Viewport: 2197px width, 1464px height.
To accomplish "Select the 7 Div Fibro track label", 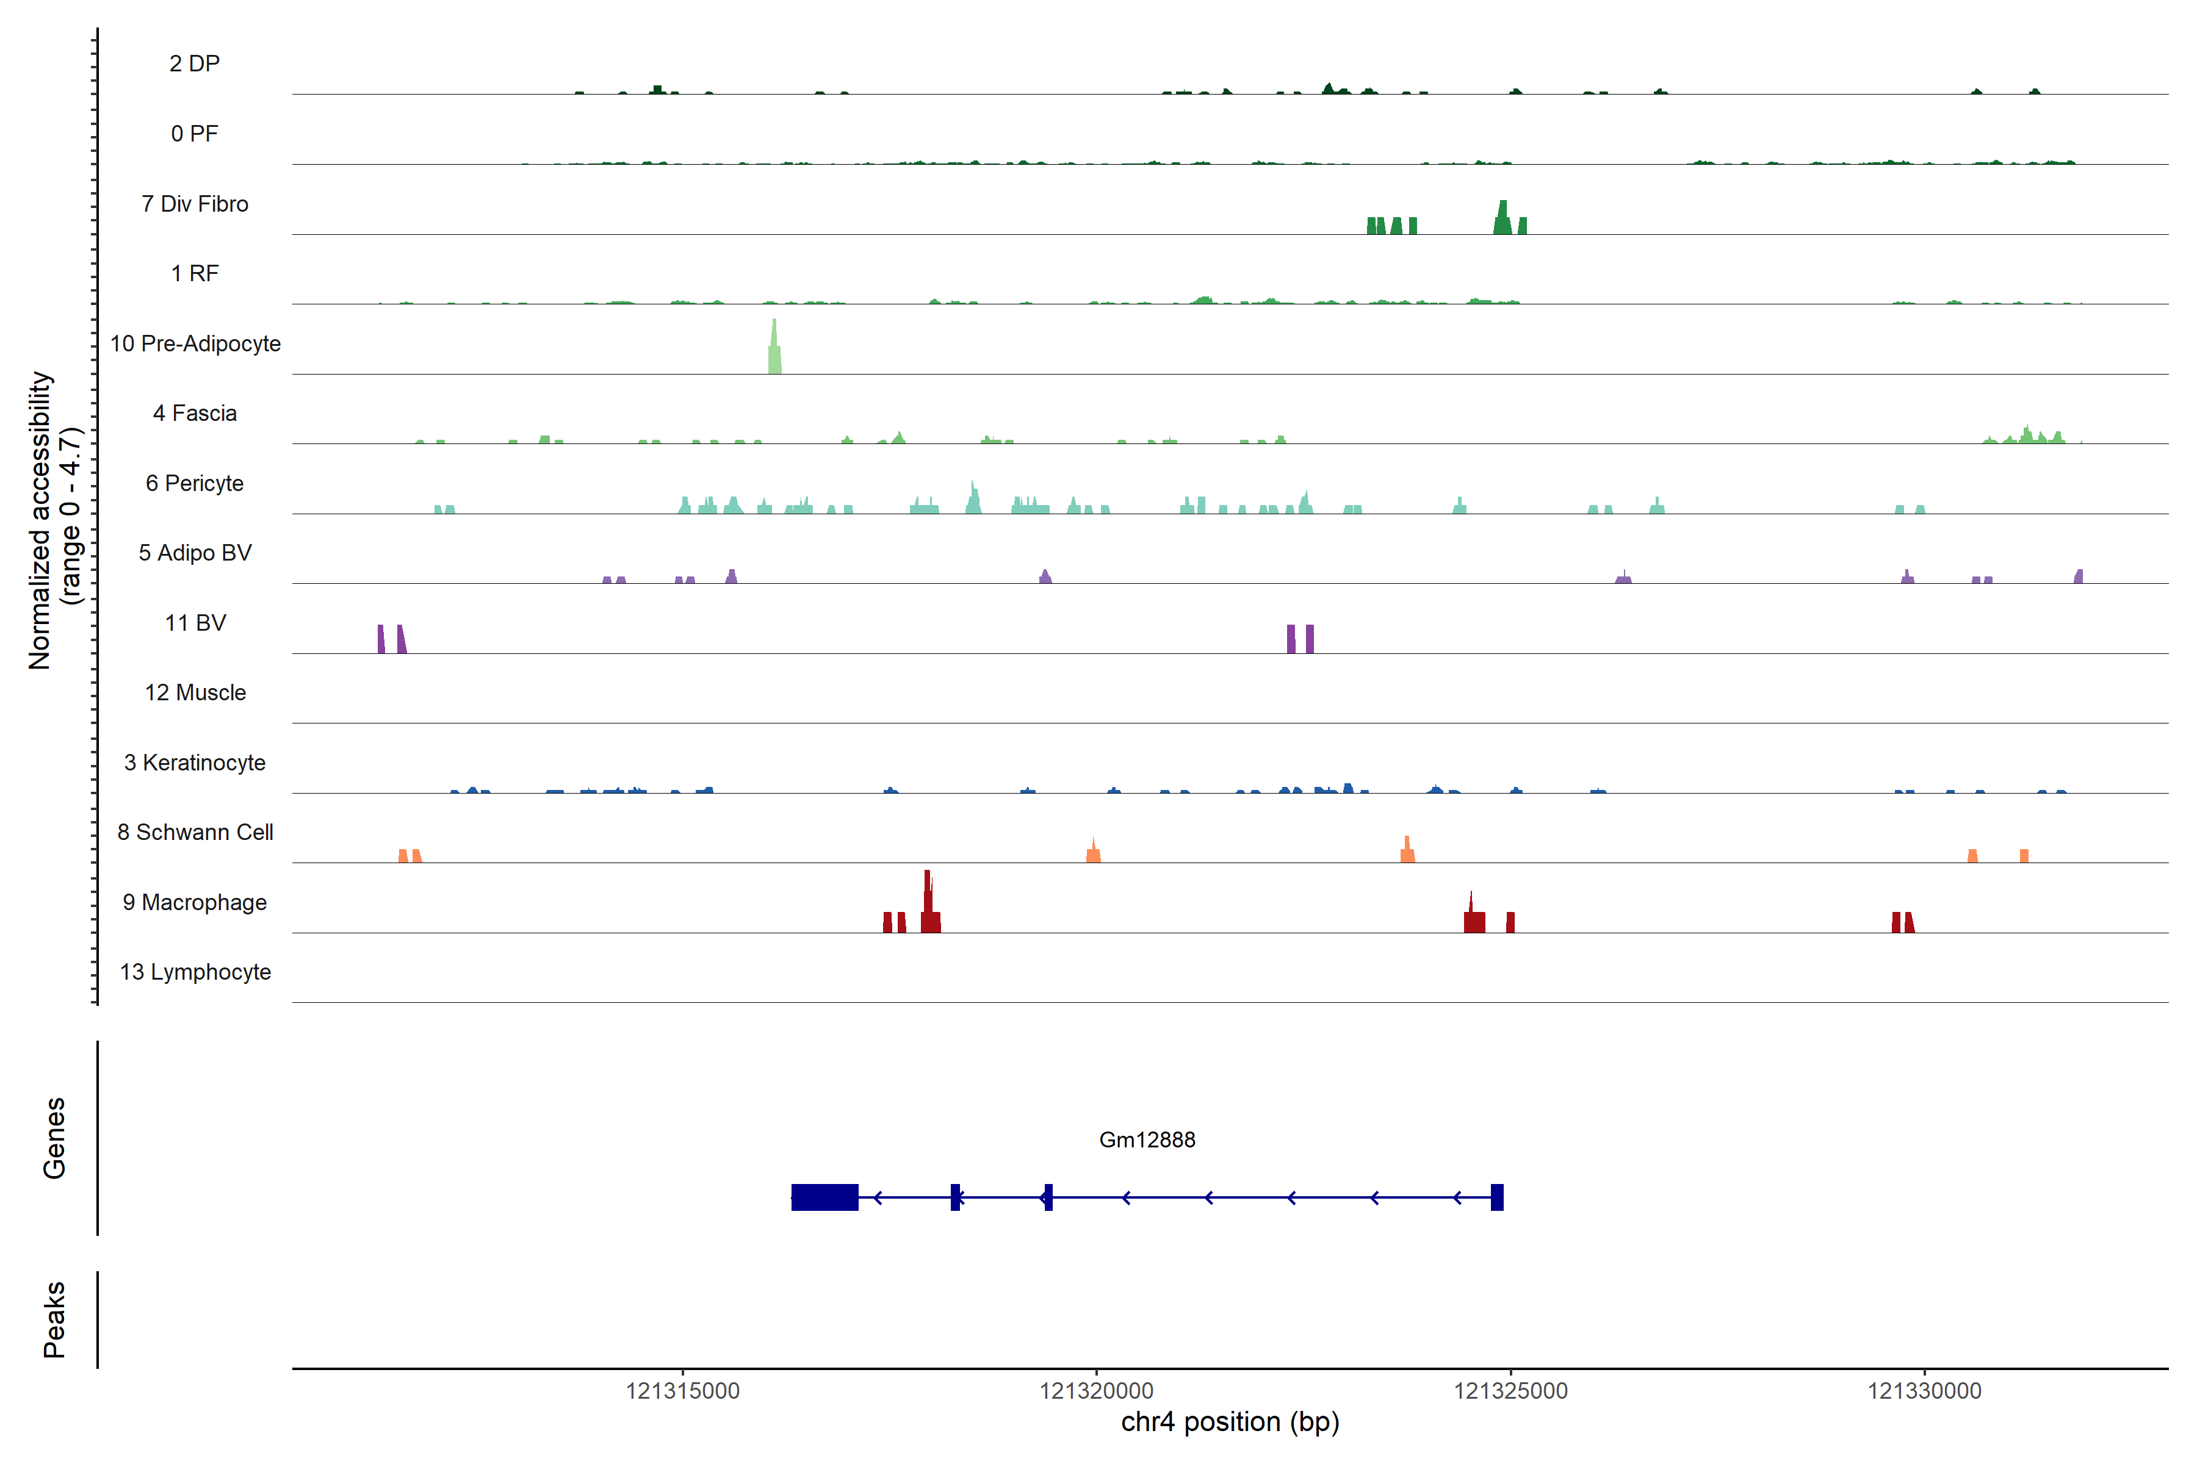I will pos(194,204).
